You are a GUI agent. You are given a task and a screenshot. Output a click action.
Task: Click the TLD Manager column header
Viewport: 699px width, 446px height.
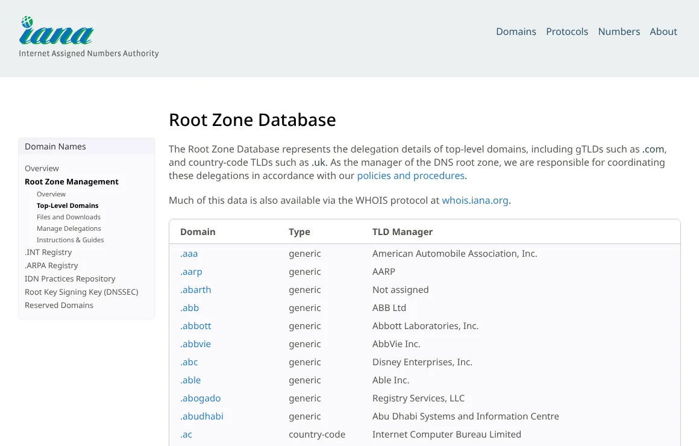403,233
